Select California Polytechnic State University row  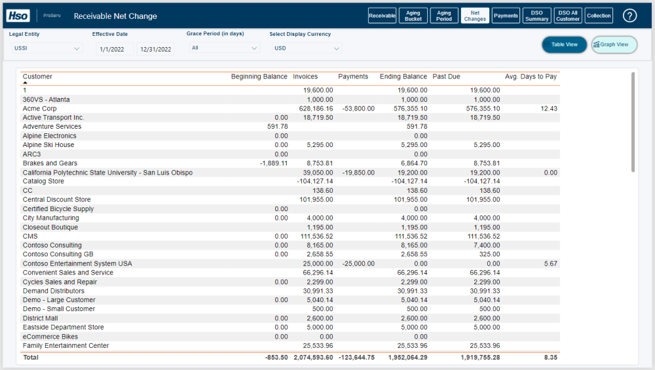click(x=290, y=173)
